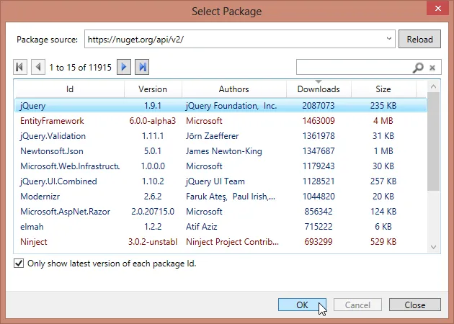
Task: Click downloads value 2087073
Action: [x=319, y=106]
